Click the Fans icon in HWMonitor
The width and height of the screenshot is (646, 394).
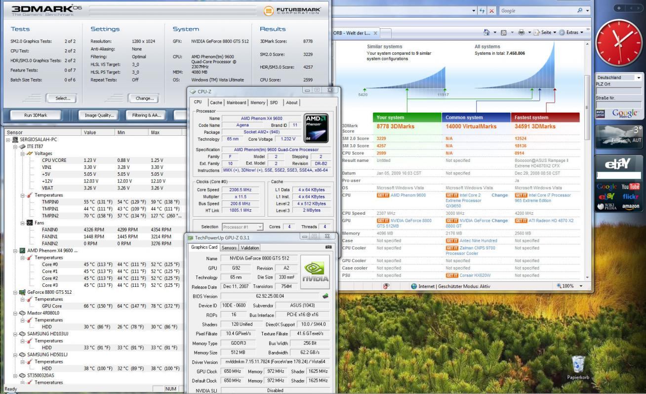coord(29,223)
